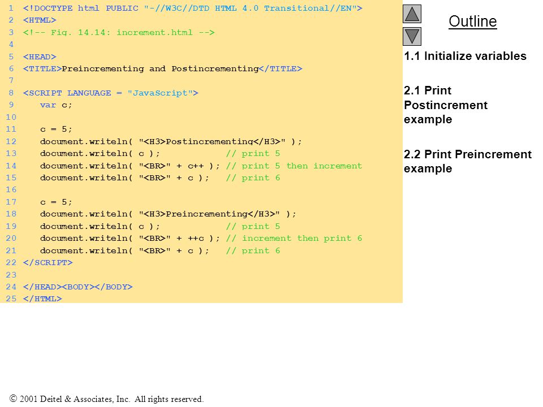This screenshot has width=543, height=407.
Task: Click the Postincrementing writeln statement
Action: point(171,141)
